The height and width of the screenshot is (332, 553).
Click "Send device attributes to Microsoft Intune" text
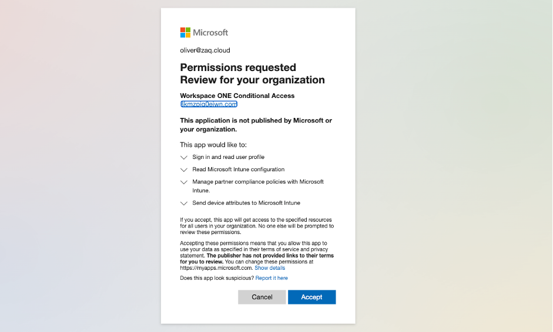point(246,203)
